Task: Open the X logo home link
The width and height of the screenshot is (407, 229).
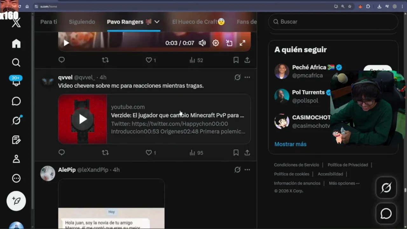Action: click(16, 23)
